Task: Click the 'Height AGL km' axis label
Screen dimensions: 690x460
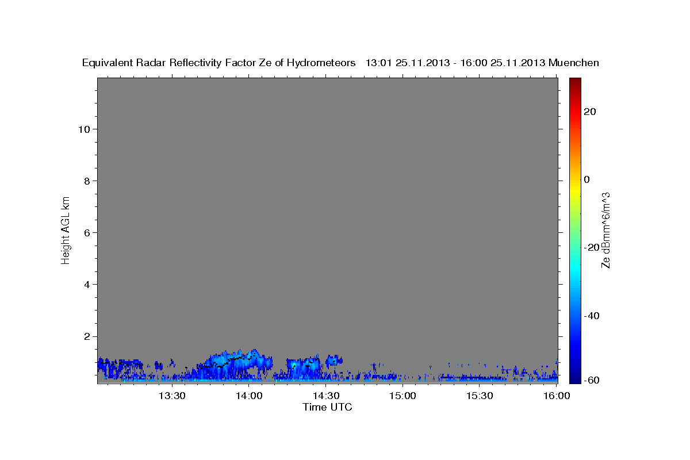Action: (x=66, y=229)
